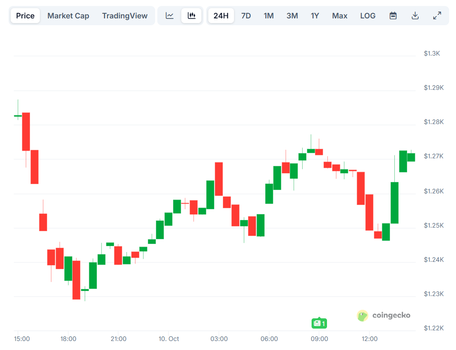
Task: Select the 7D time range
Action: pyautogui.click(x=246, y=15)
